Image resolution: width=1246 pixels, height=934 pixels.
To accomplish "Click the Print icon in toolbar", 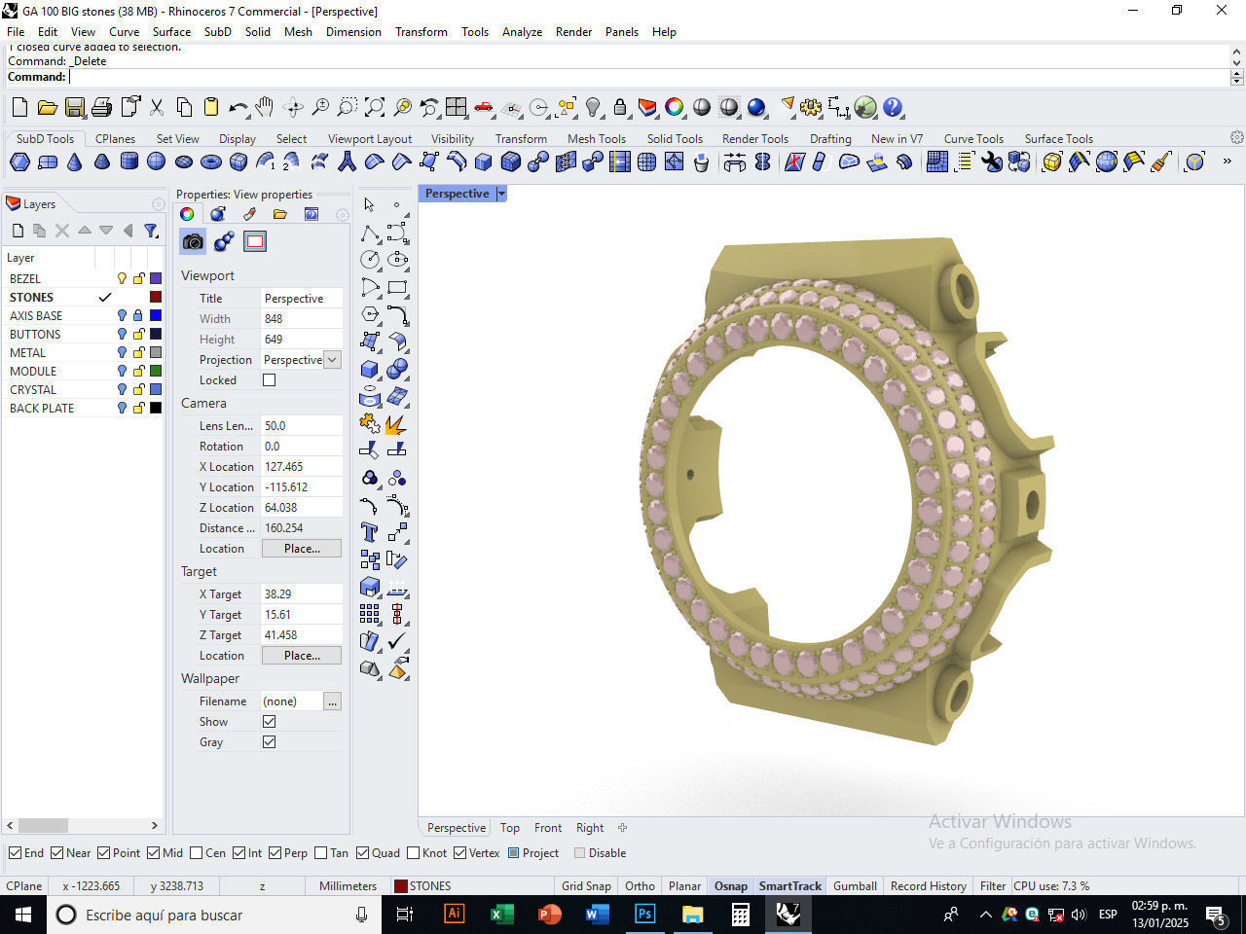I will pos(102,107).
